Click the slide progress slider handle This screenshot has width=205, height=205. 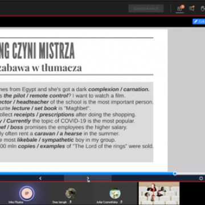pos(175,174)
